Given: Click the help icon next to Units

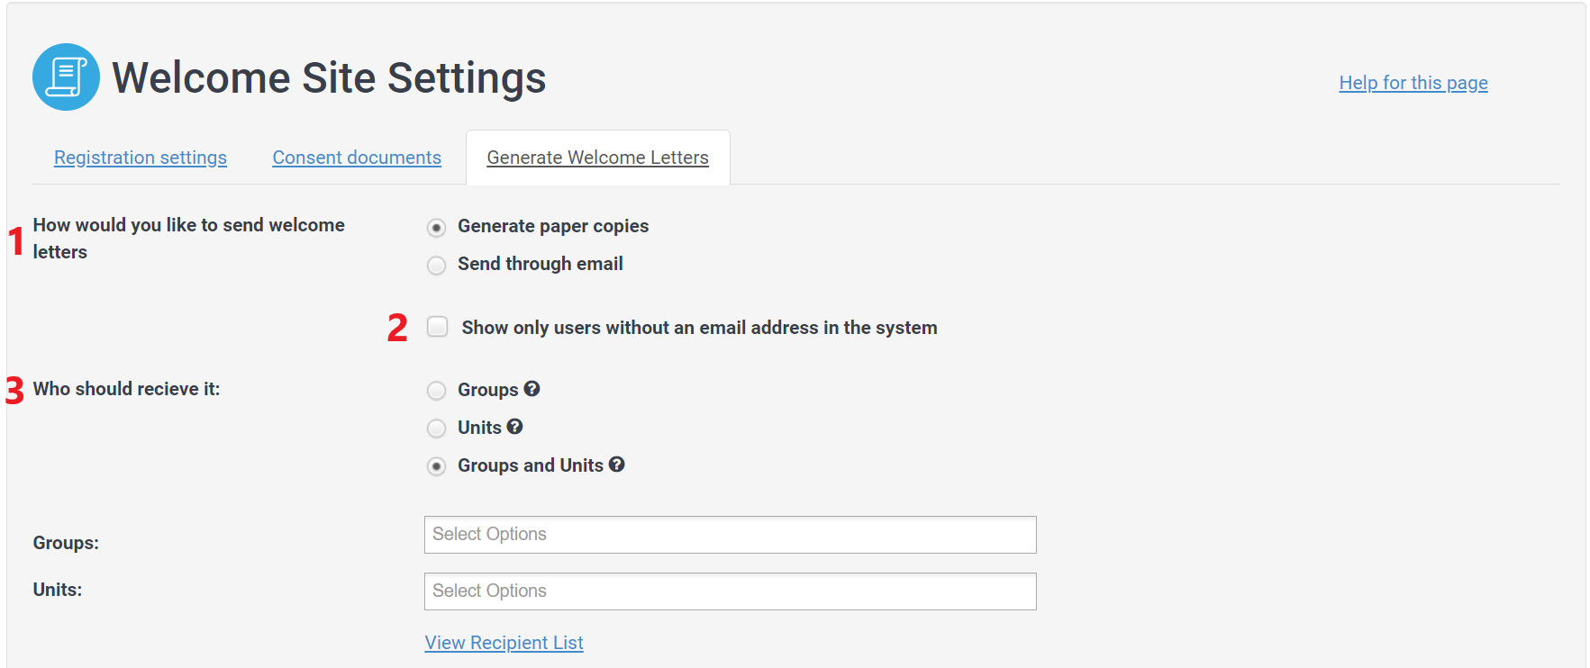Looking at the screenshot, I should 514,427.
